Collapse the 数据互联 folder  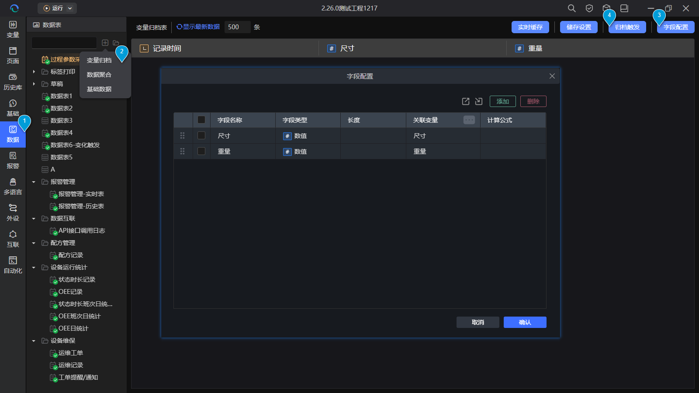pyautogui.click(x=34, y=218)
